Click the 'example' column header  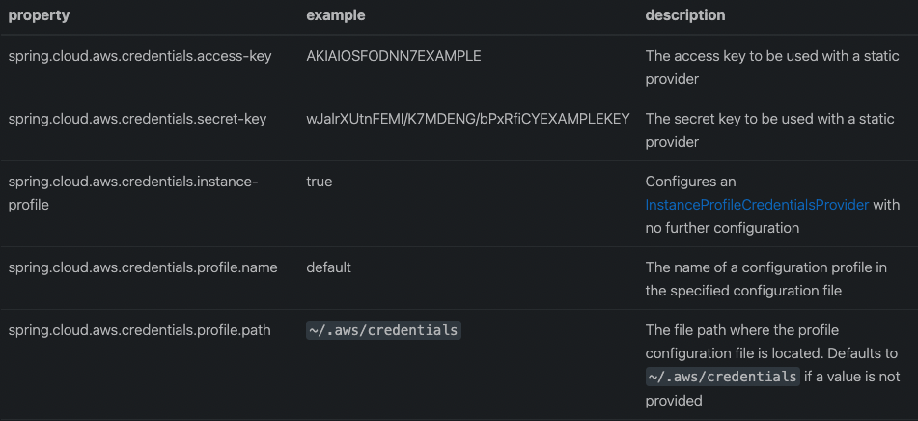click(336, 15)
